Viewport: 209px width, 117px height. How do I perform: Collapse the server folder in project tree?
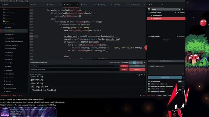click(2, 21)
